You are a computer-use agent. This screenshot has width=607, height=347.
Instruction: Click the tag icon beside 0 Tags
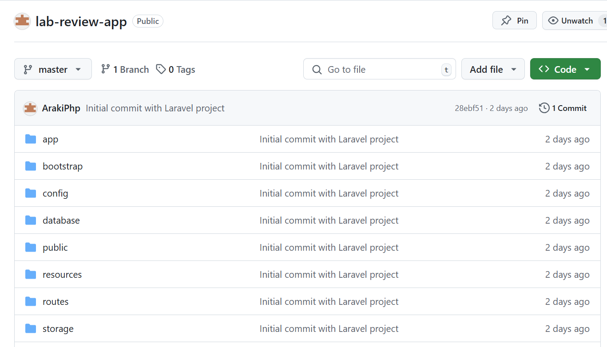click(161, 69)
